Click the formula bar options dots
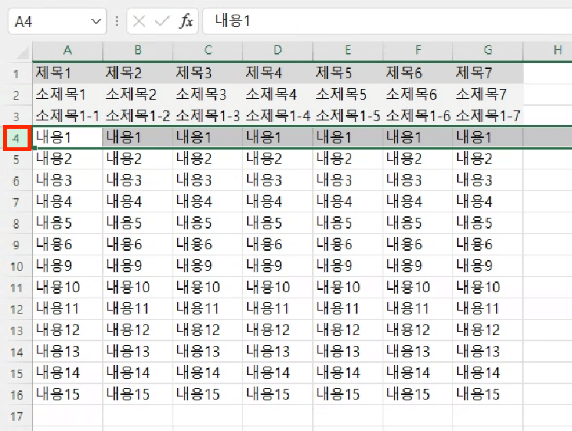The image size is (572, 431). [x=117, y=21]
